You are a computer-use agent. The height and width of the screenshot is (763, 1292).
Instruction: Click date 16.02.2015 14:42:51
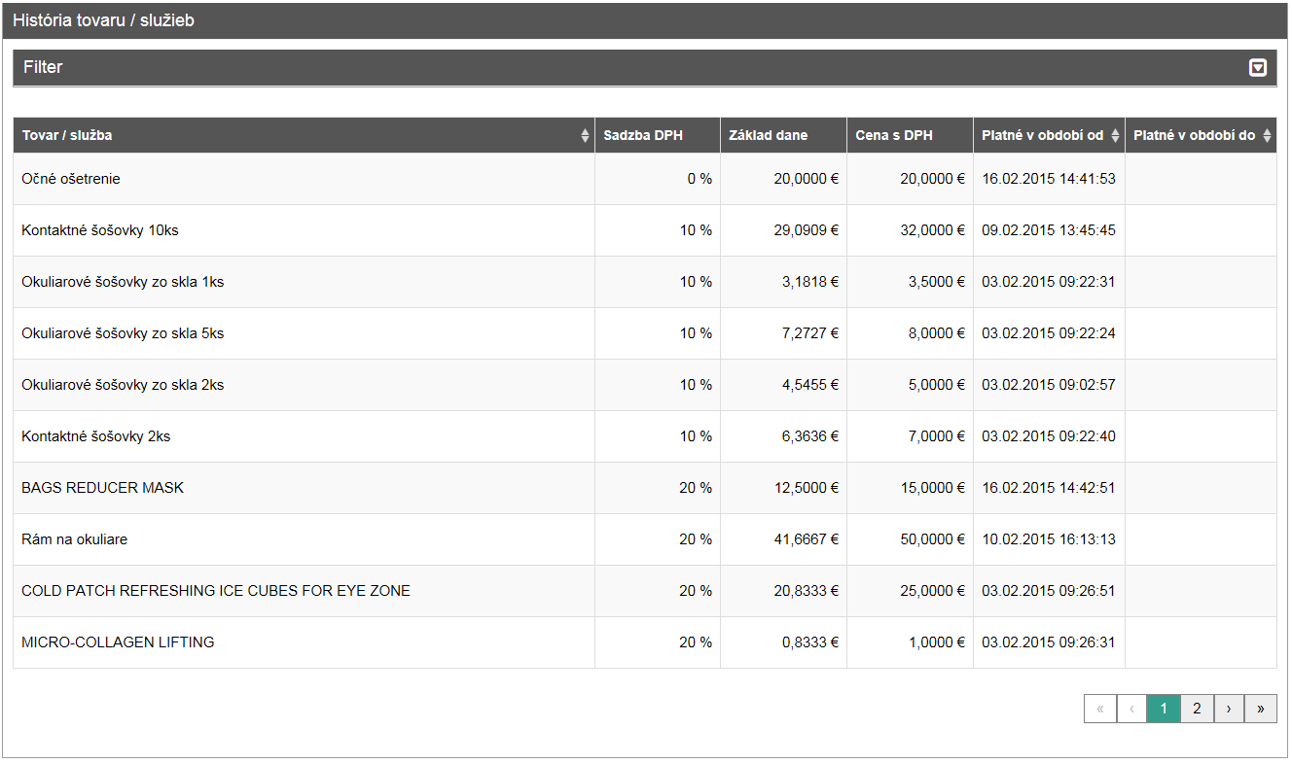1049,488
